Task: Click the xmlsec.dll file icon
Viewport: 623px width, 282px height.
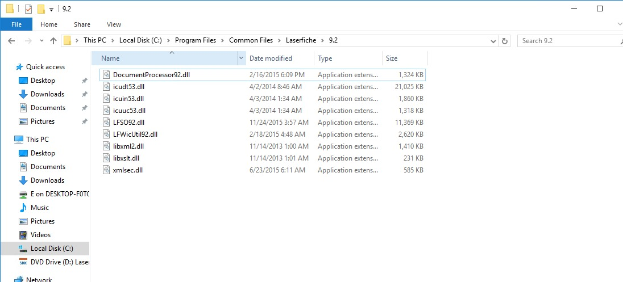Action: pos(106,170)
